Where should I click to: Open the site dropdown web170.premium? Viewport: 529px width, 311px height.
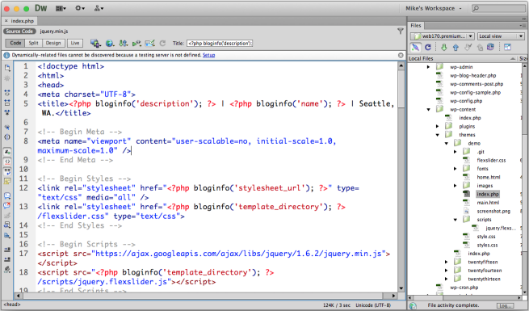coord(443,36)
